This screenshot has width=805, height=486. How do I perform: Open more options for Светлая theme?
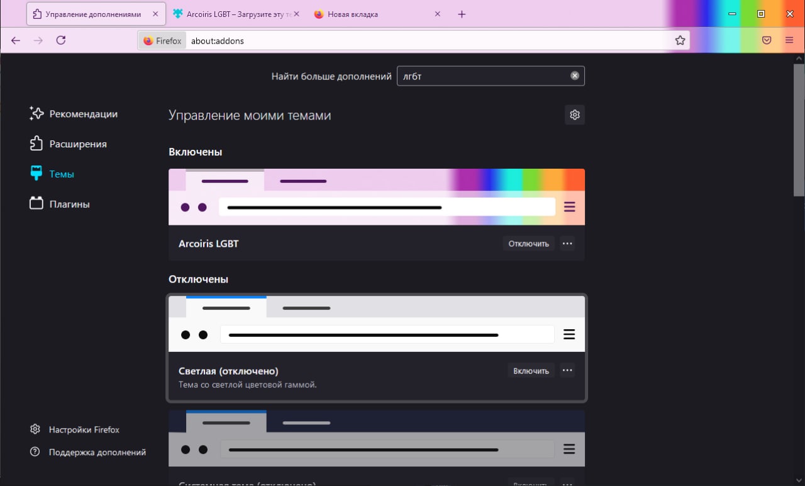tap(567, 371)
